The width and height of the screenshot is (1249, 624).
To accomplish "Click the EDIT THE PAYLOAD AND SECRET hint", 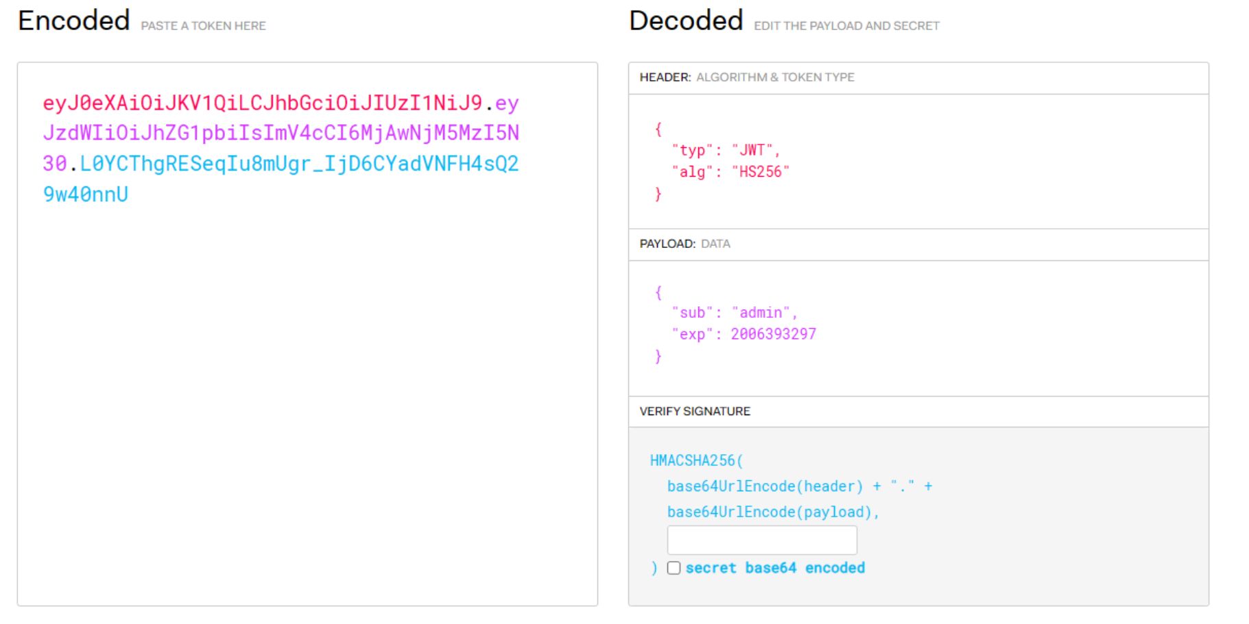I will (846, 26).
